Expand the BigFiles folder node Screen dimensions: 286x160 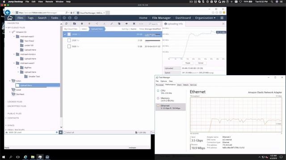point(18,68)
